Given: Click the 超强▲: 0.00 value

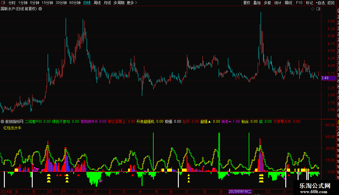Looking at the screenshot, I should pyautogui.click(x=210, y=121).
